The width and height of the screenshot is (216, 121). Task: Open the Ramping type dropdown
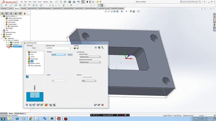tap(58, 54)
